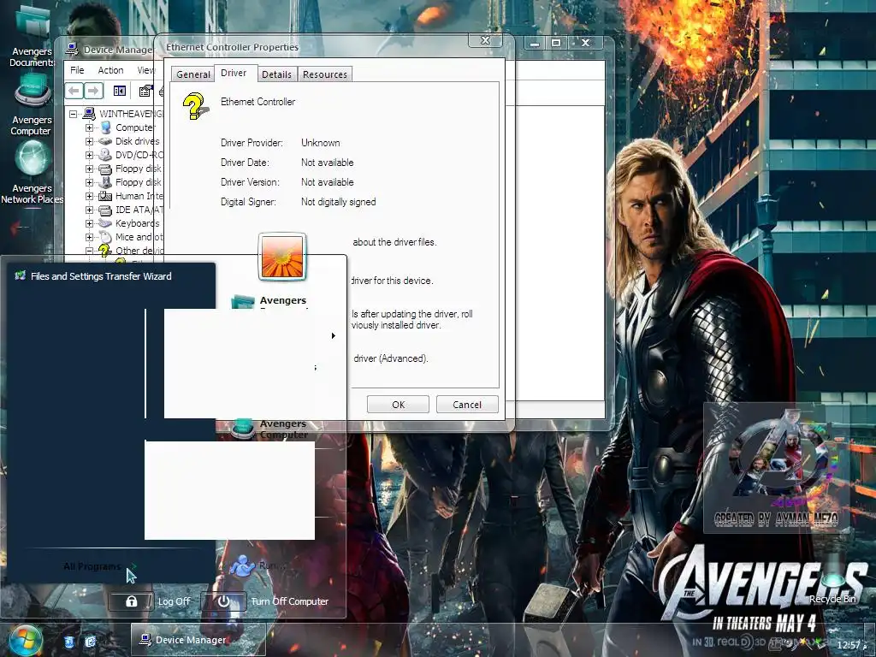Select Keyboards icon in device tree
Viewport: 876px width, 657px height.
pos(105,223)
